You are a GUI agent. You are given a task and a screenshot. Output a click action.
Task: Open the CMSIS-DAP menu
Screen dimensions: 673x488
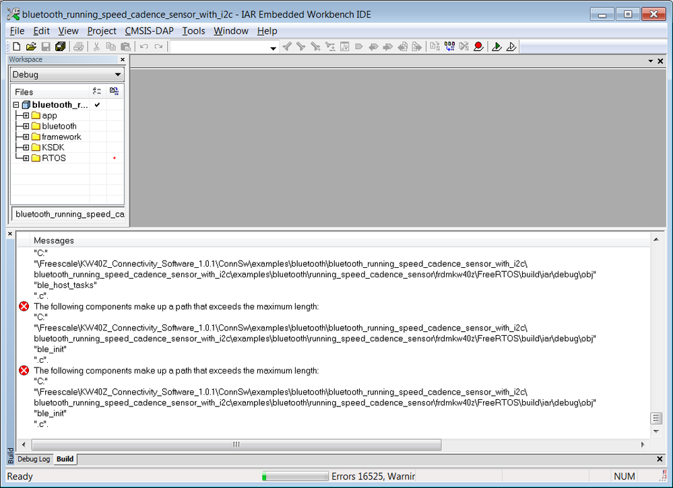150,31
